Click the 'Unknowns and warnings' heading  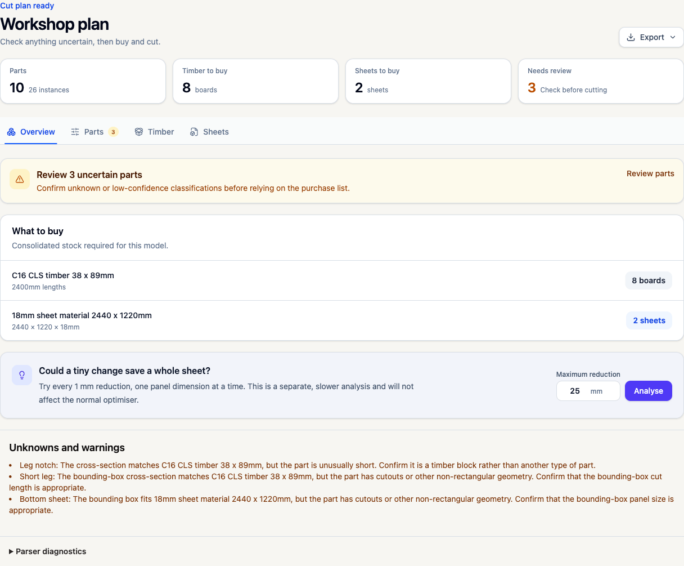pos(67,448)
